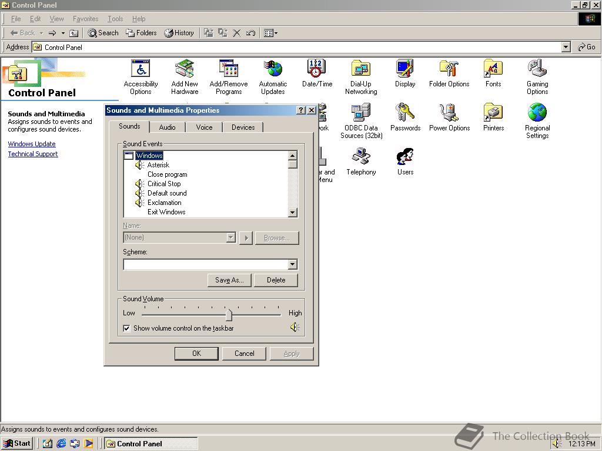Open the Forward button history dropdown arrow
602x451 pixels.
pyautogui.click(x=63, y=33)
